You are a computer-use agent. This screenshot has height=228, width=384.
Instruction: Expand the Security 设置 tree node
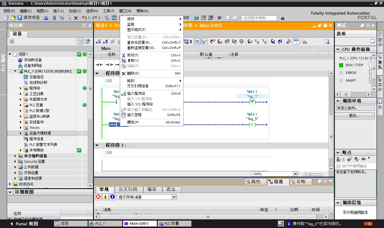tap(15, 161)
